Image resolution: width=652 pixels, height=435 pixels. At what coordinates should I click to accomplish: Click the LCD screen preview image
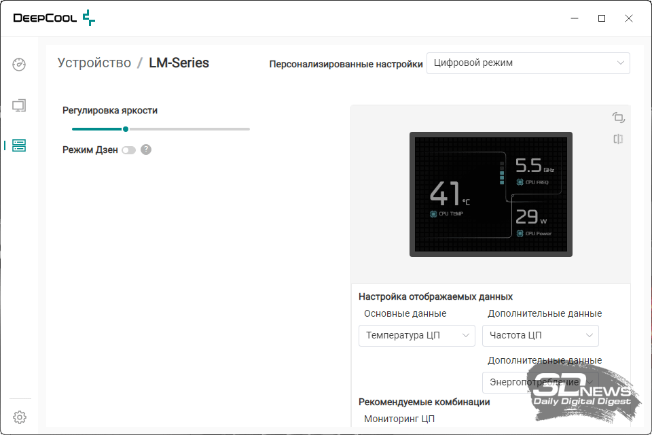(490, 194)
